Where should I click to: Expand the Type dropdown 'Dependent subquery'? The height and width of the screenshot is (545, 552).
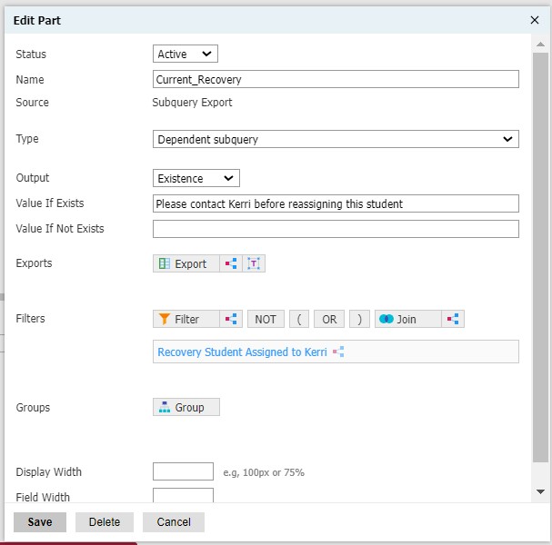(x=336, y=139)
